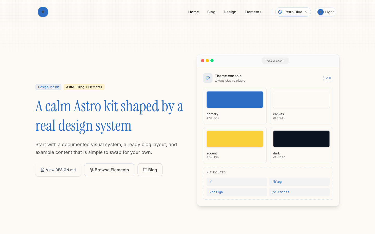
Task: Click the #2d6dc3 hex value
Action: coord(213,118)
